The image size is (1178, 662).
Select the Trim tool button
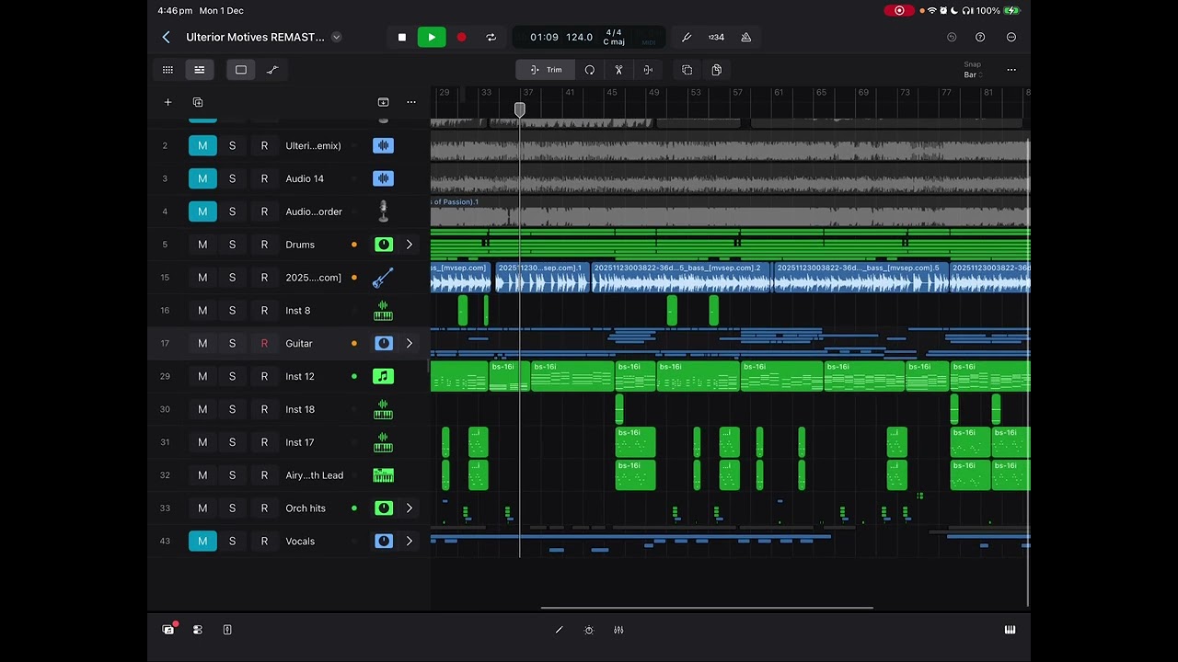[546, 70]
